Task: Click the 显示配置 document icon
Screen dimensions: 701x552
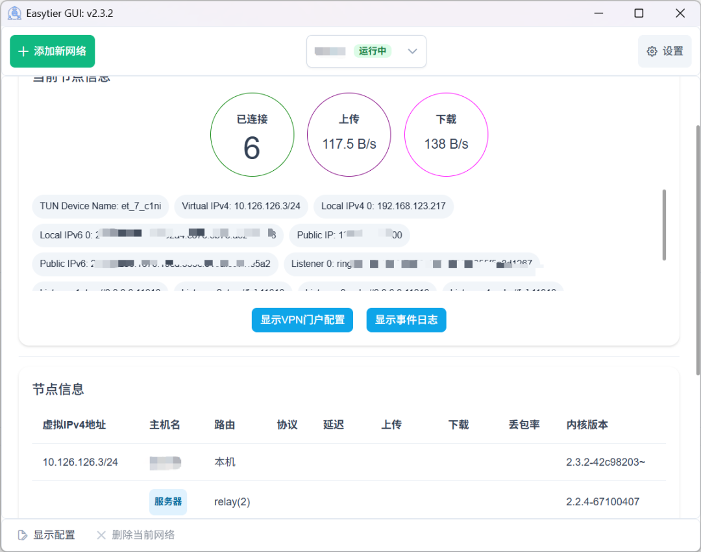Action: [x=22, y=535]
